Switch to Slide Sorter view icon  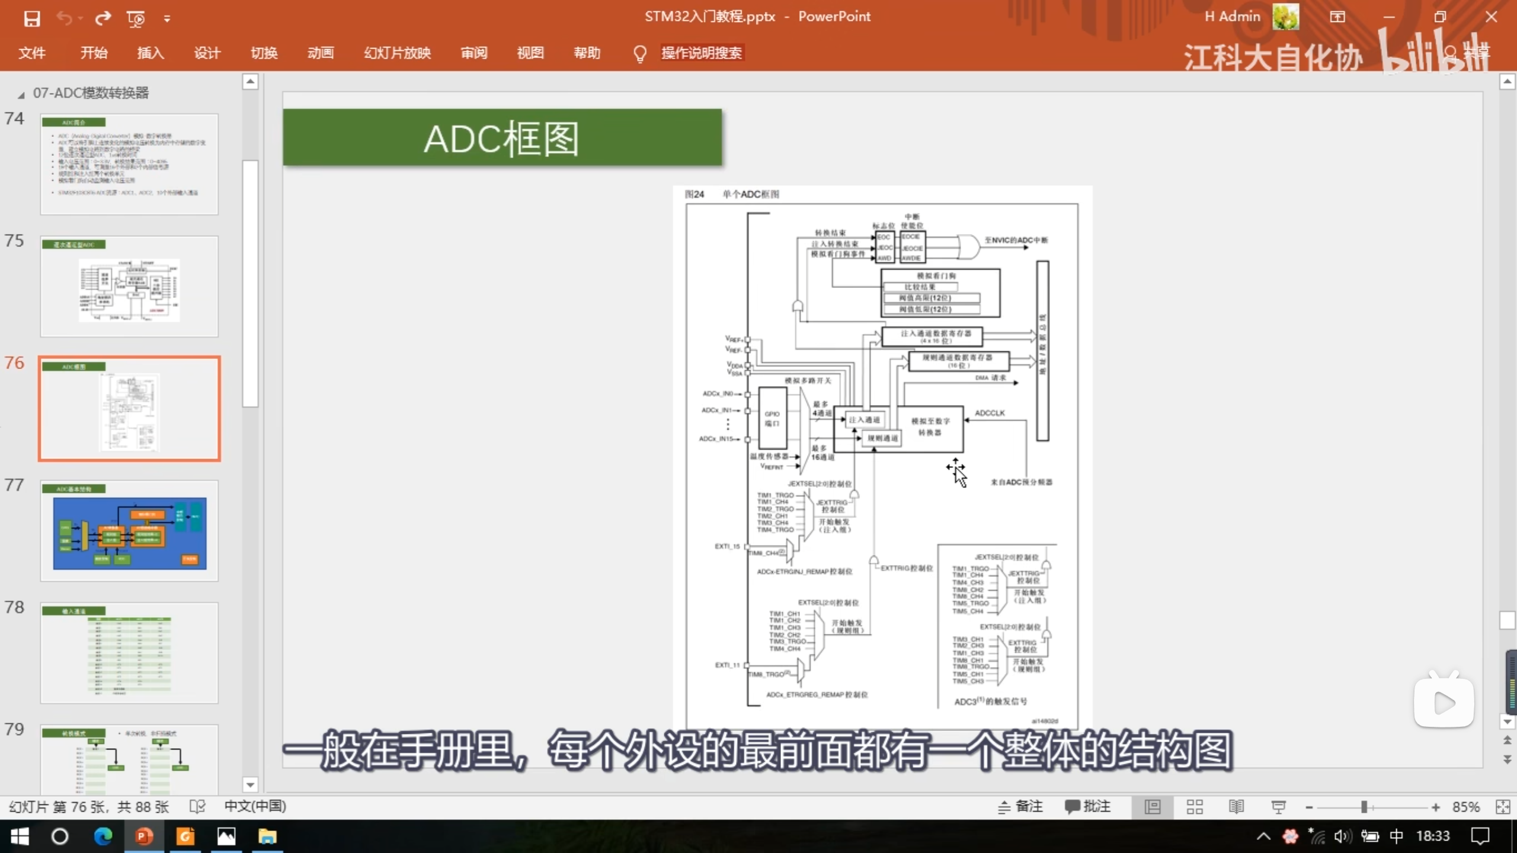click(x=1194, y=807)
